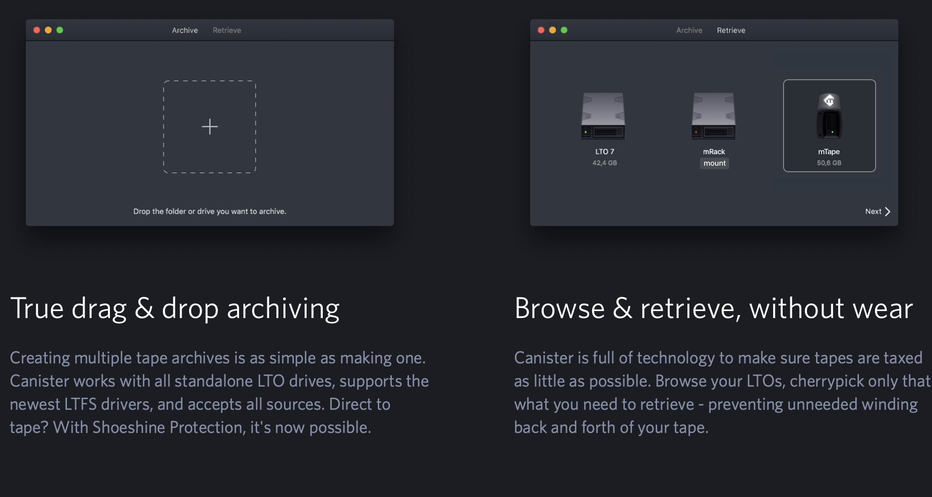Maximize the right Retrieve window
This screenshot has width=932, height=497.
click(x=564, y=30)
